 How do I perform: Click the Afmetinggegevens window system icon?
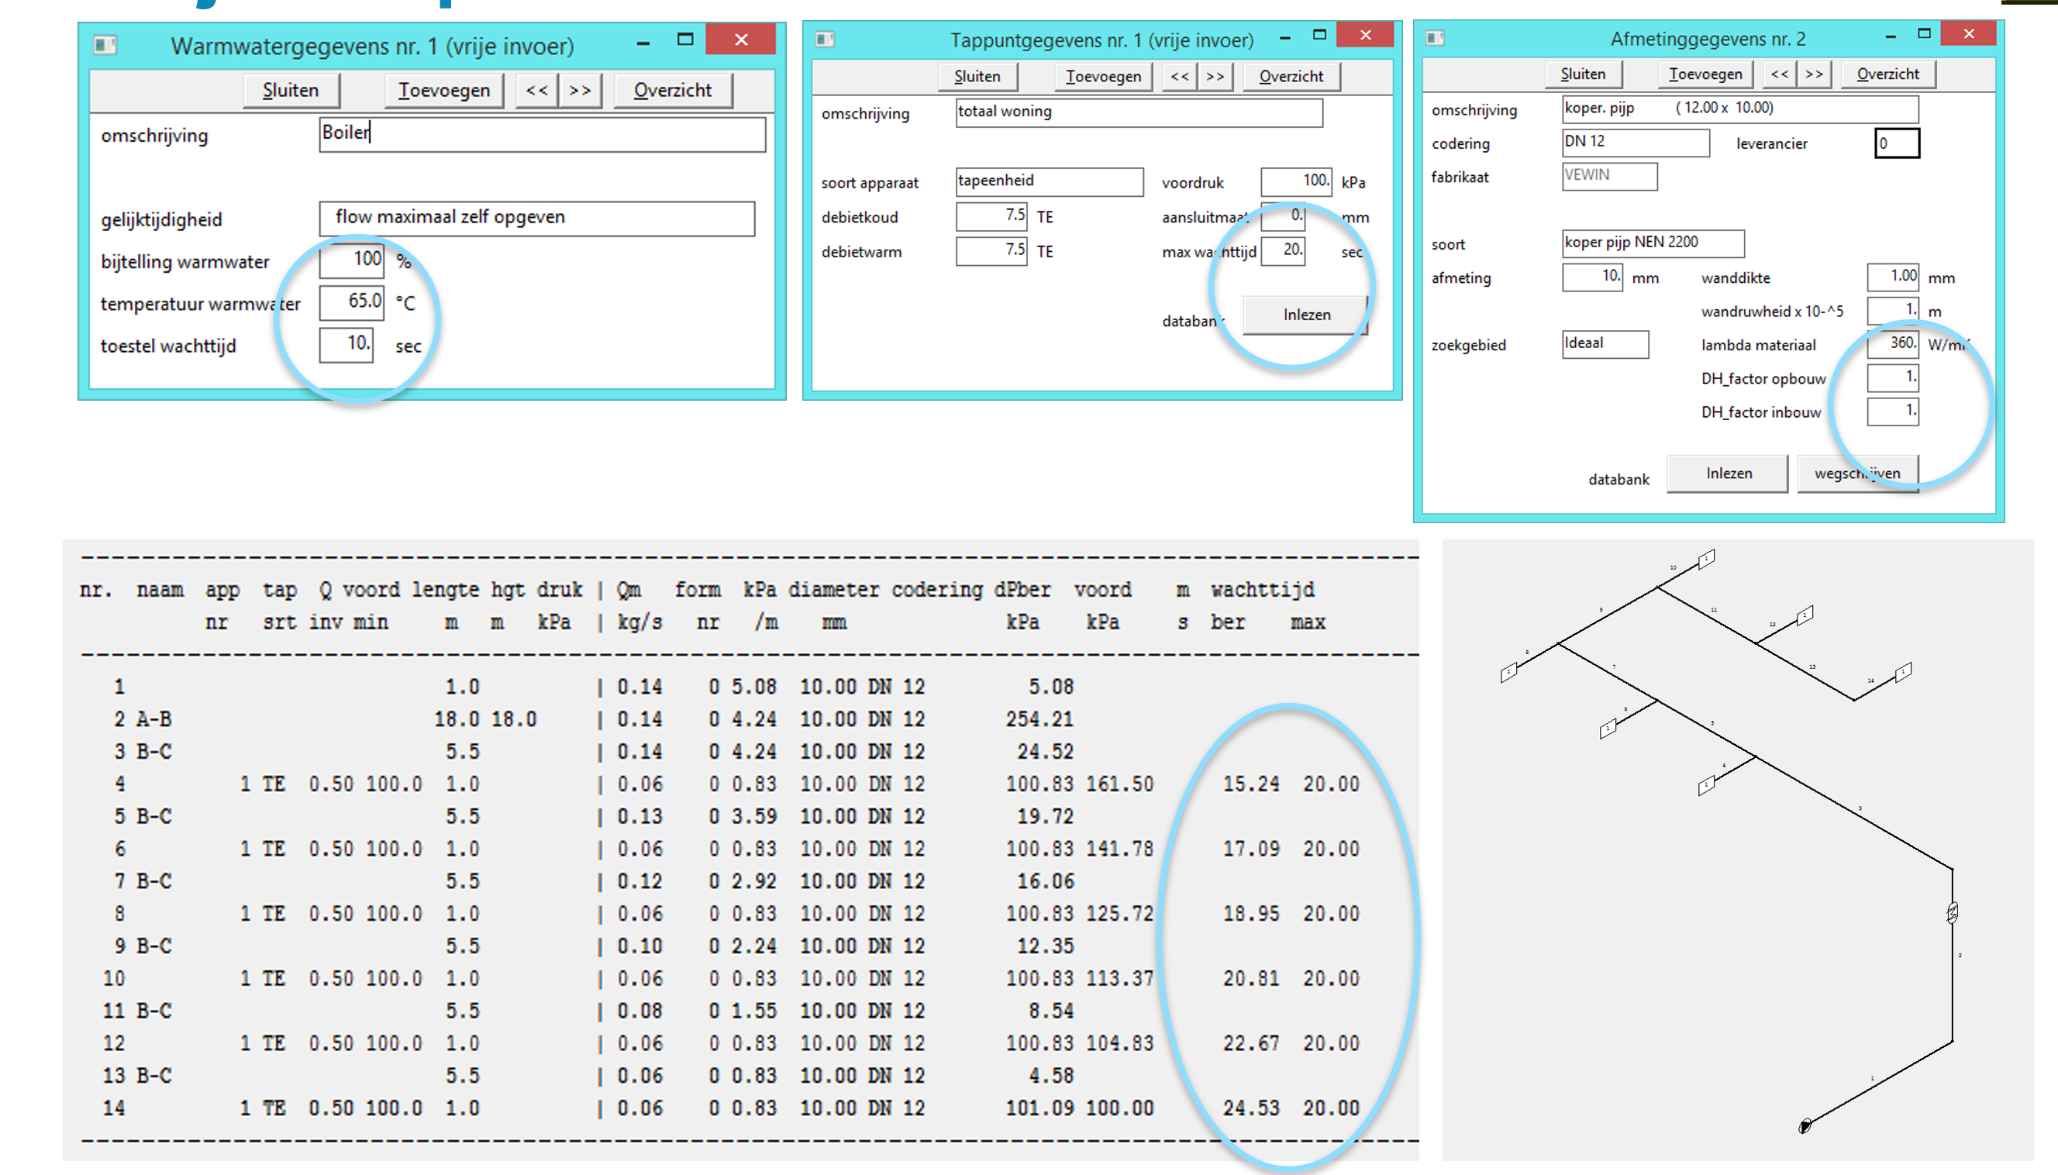(1434, 38)
